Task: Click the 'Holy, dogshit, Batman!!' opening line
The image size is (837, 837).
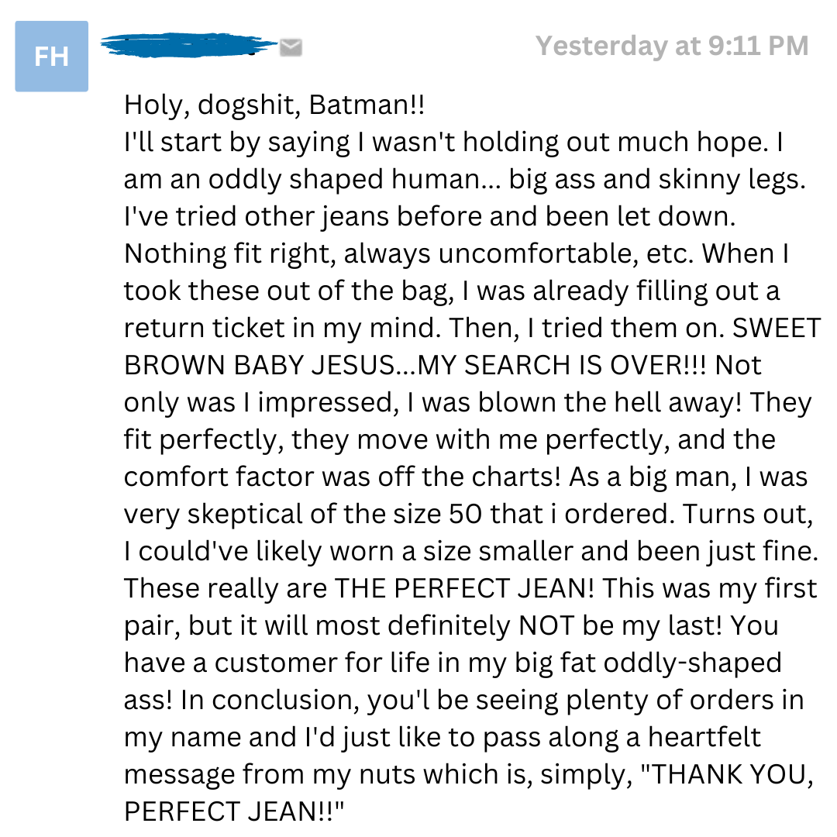Action: (x=274, y=105)
